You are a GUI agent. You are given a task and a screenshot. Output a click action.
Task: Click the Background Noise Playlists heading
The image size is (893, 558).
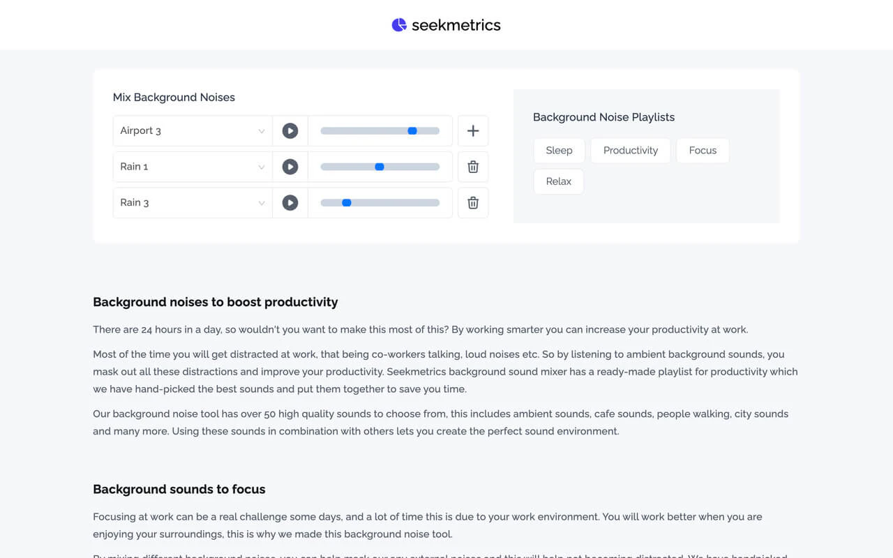coord(603,117)
